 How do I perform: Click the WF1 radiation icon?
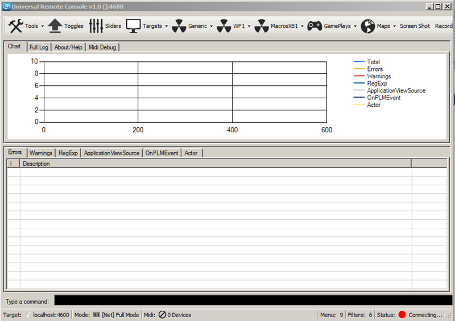[224, 26]
